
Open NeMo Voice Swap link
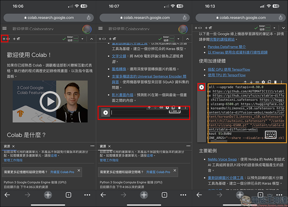coord(222,159)
